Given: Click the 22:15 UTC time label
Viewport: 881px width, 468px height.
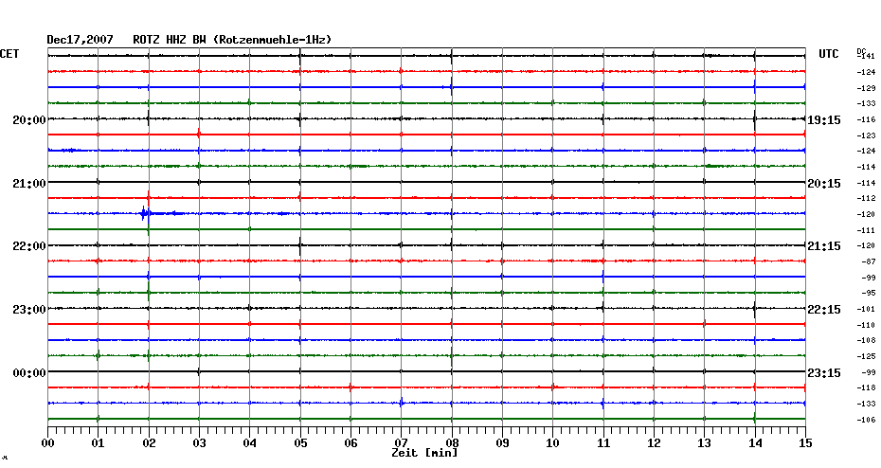Looking at the screenshot, I should (x=824, y=310).
